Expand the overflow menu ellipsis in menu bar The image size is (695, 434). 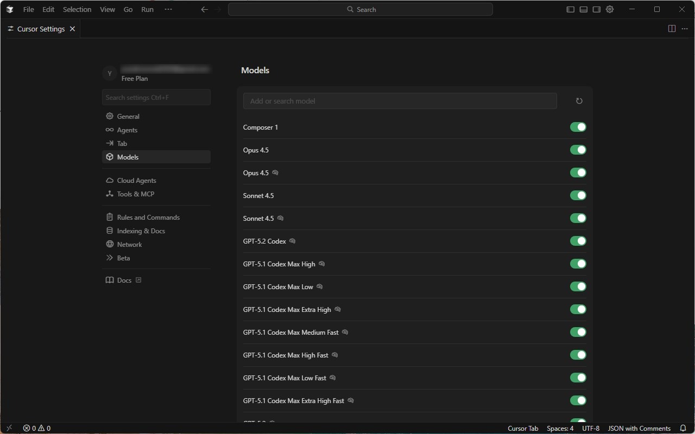[168, 9]
